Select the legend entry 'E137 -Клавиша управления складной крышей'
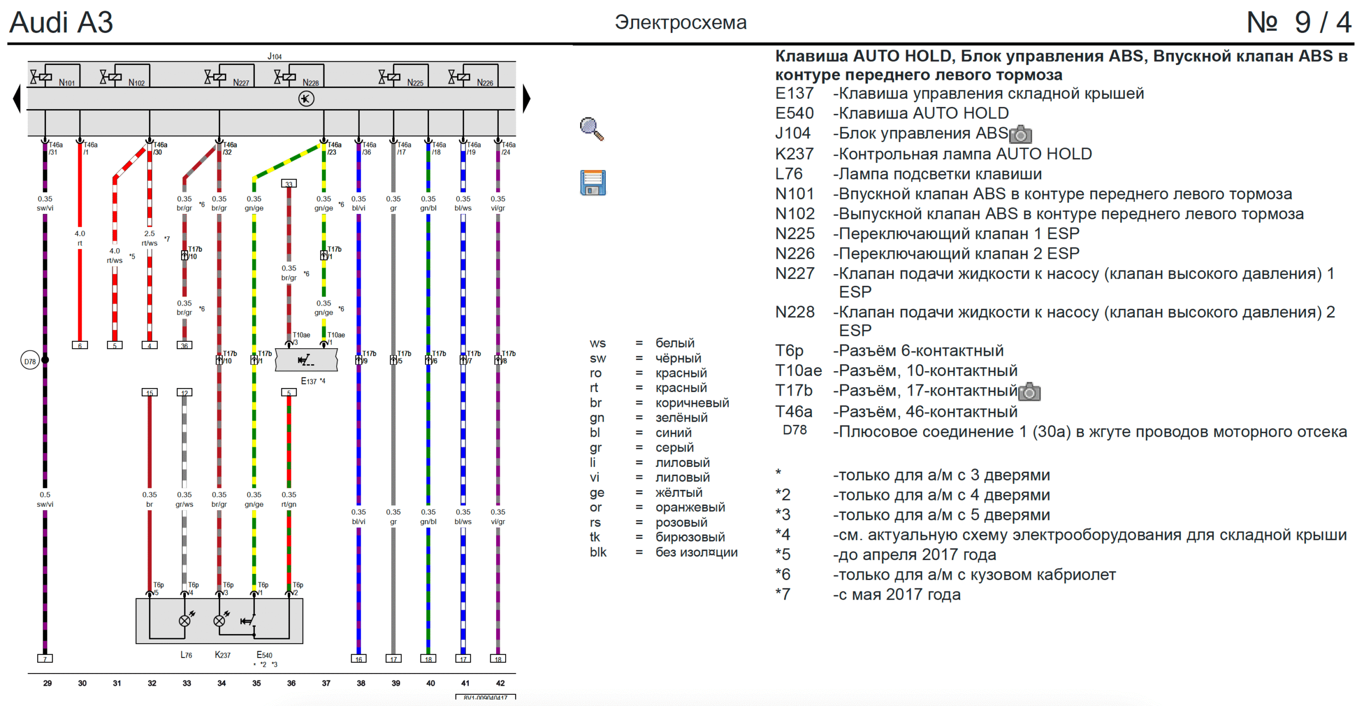The image size is (1364, 706). tap(959, 94)
